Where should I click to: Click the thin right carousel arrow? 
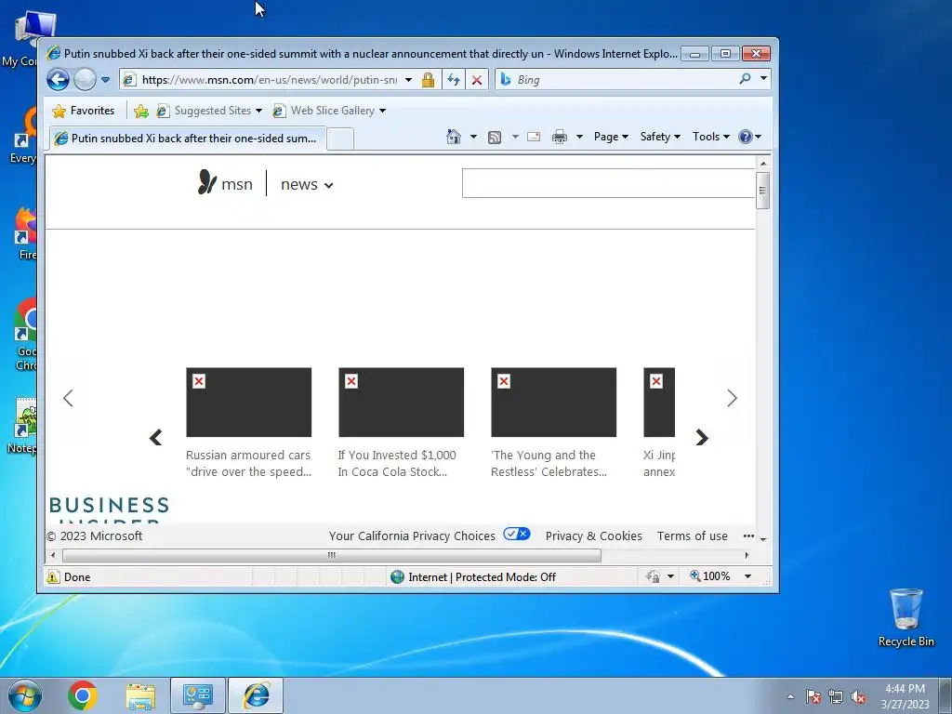(x=733, y=398)
